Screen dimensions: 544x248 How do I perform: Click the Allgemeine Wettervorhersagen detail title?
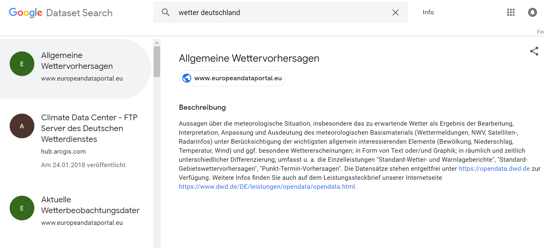pyautogui.click(x=249, y=58)
